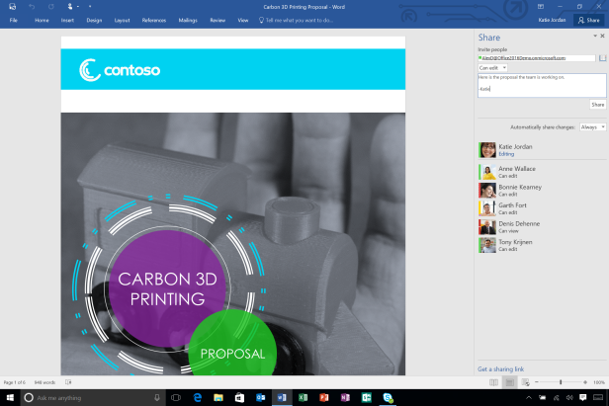Open Excel from the taskbar
The height and width of the screenshot is (406, 609).
[x=303, y=398]
